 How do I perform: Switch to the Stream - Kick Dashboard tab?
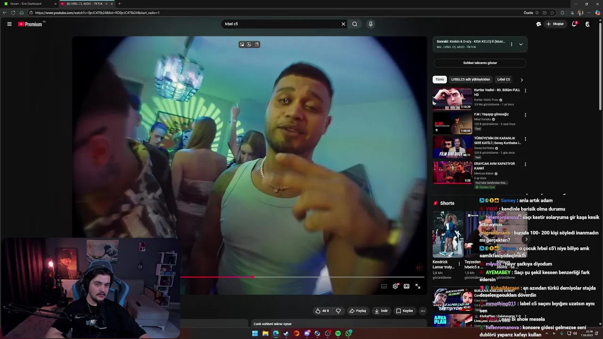point(28,4)
